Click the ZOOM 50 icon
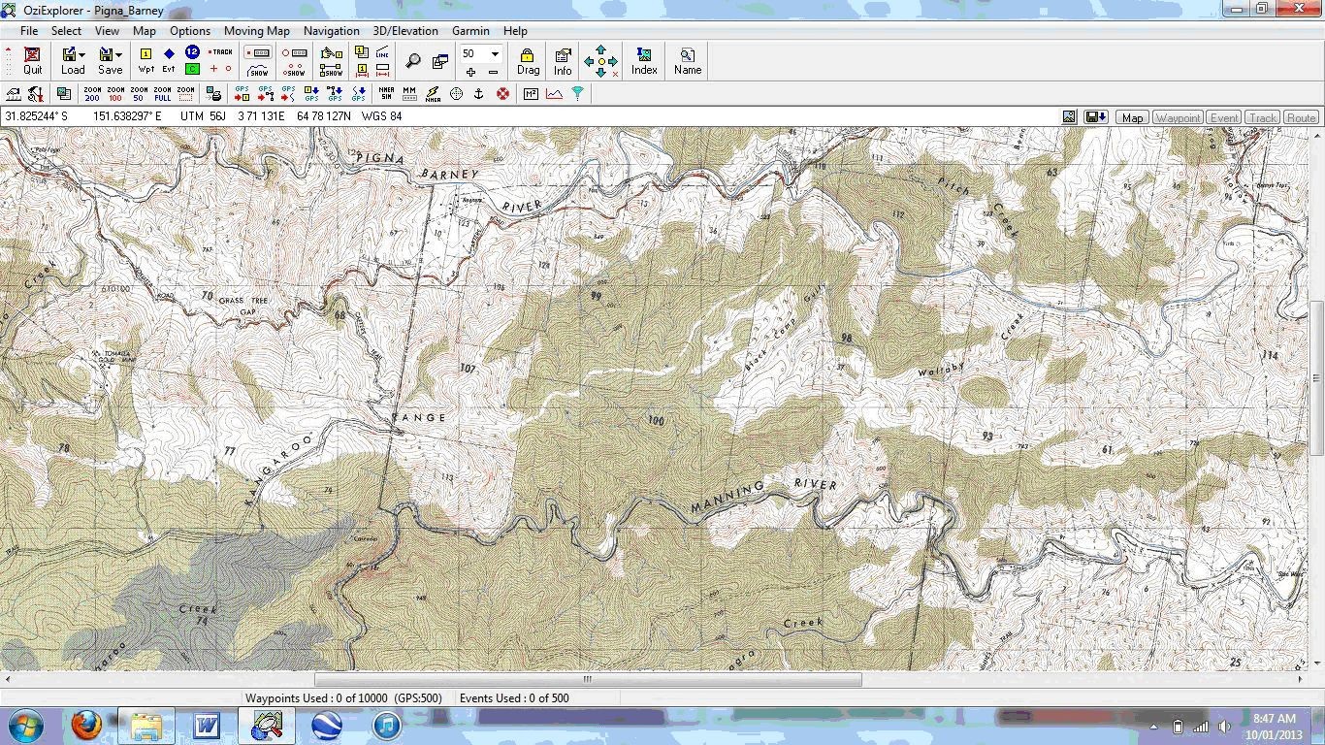Image resolution: width=1325 pixels, height=745 pixels. pos(139,94)
